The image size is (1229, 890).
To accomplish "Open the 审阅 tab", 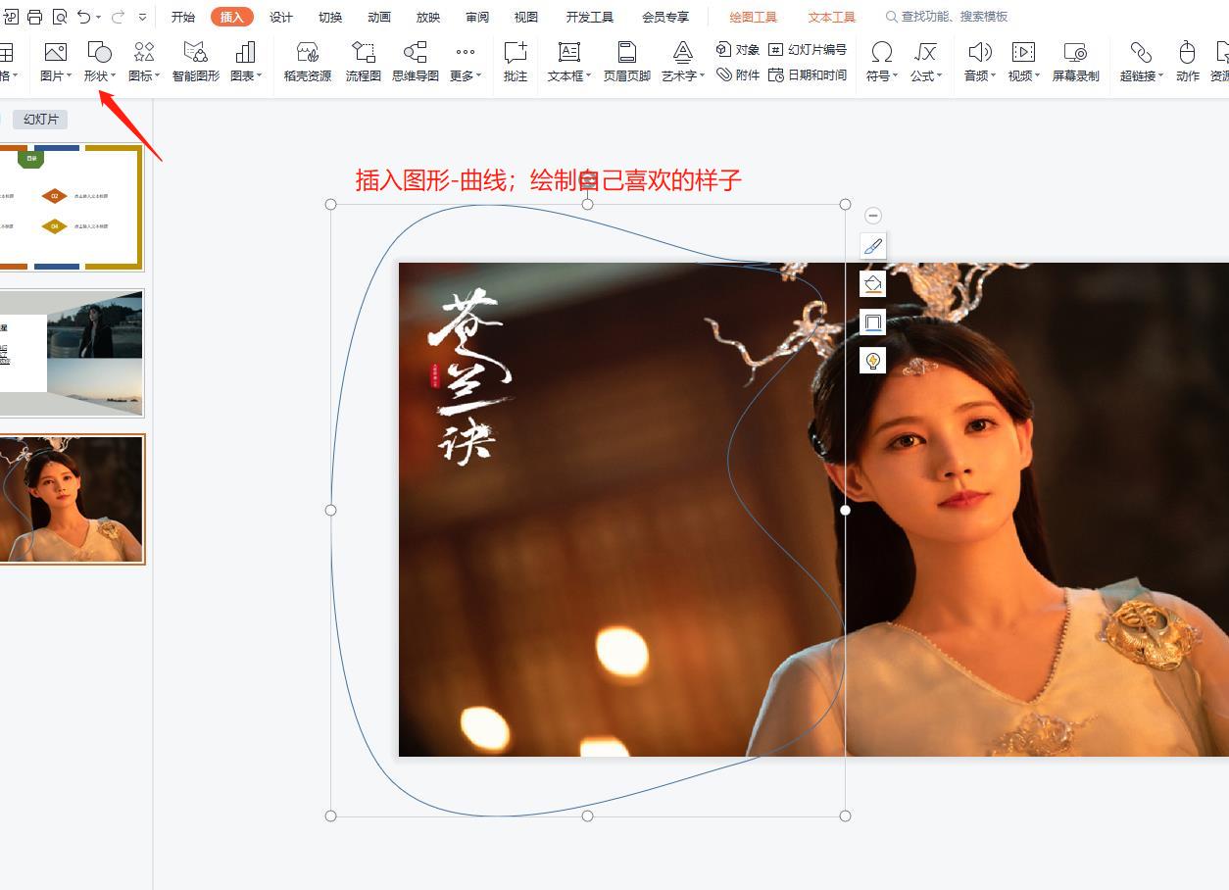I will (x=477, y=17).
